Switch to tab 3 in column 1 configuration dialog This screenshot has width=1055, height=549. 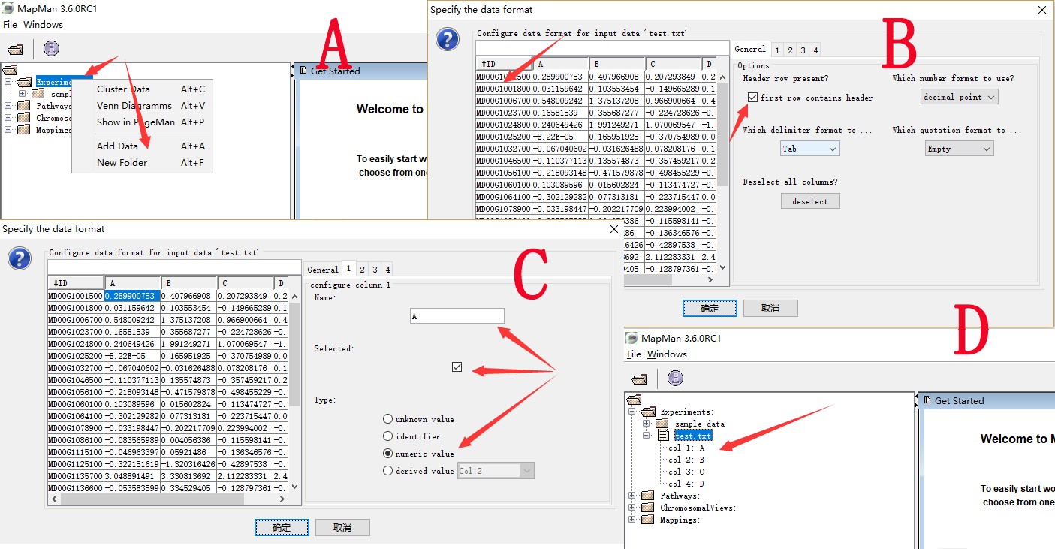[x=375, y=269]
